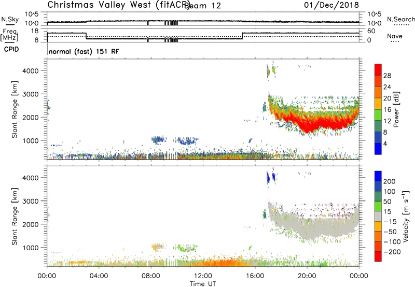Screen dimensions: 415x287
Task: Click the frequency step-up line near 15:00 UT
Action: [242, 36]
